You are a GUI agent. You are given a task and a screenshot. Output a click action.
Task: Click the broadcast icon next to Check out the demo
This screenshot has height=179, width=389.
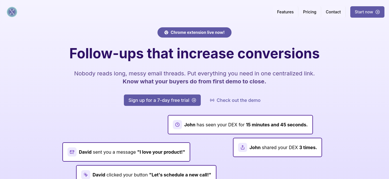(212, 100)
